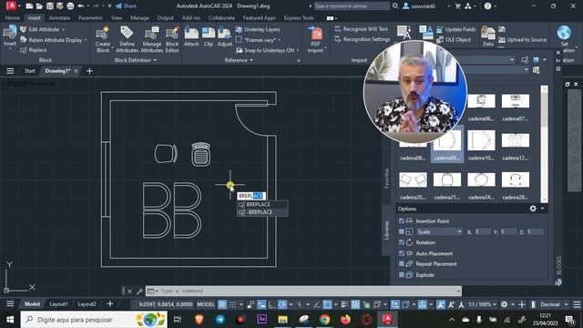583x328 pixels.
Task: Click the Replace block button
Action: 34,50
